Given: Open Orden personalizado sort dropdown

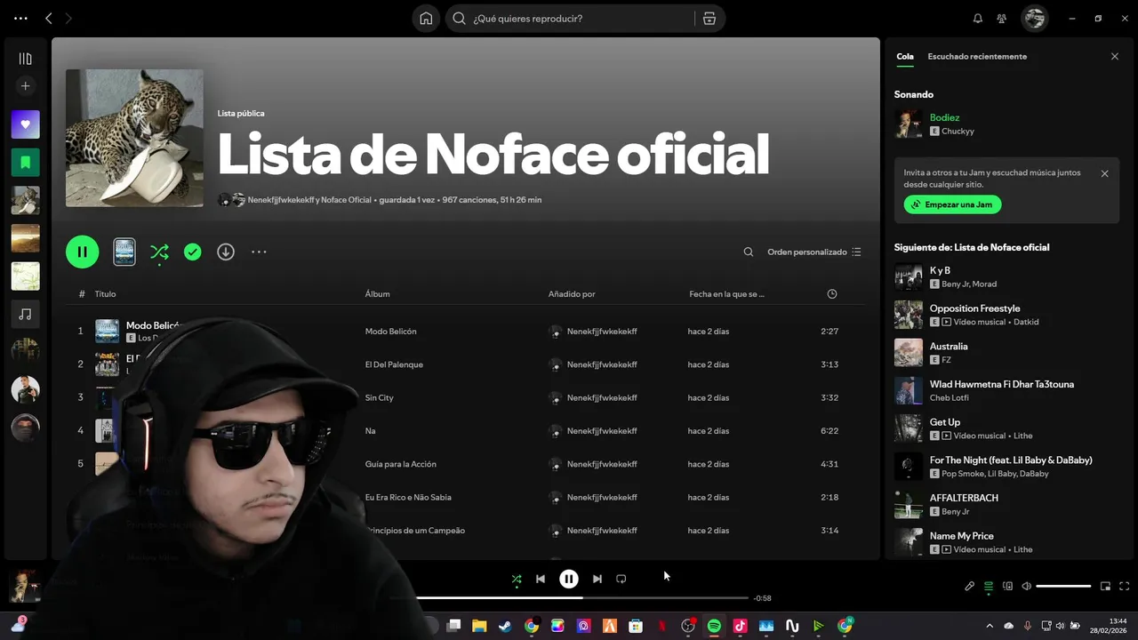Looking at the screenshot, I should coord(814,252).
